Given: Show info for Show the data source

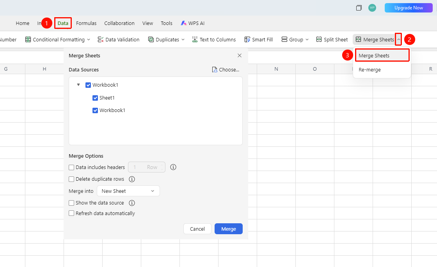Looking at the screenshot, I should (x=132, y=203).
